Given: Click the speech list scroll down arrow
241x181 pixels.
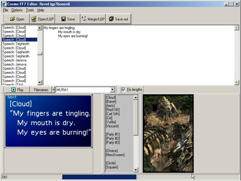Looking at the screenshot, I should tap(40, 83).
